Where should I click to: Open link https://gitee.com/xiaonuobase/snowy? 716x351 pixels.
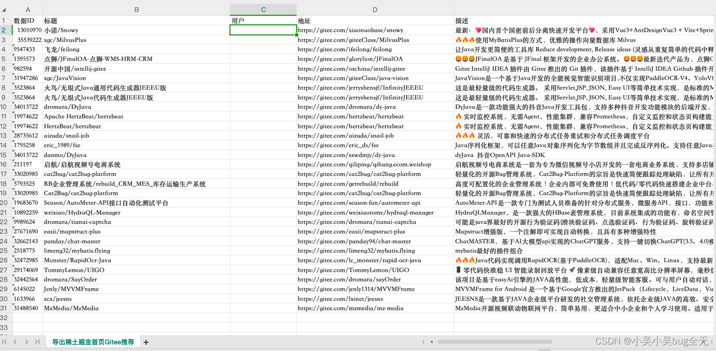(350, 30)
